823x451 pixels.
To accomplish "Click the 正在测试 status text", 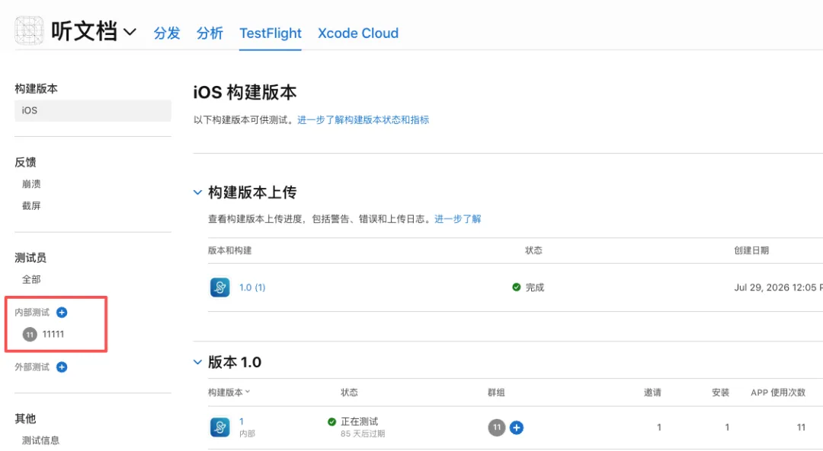I will click(x=360, y=421).
